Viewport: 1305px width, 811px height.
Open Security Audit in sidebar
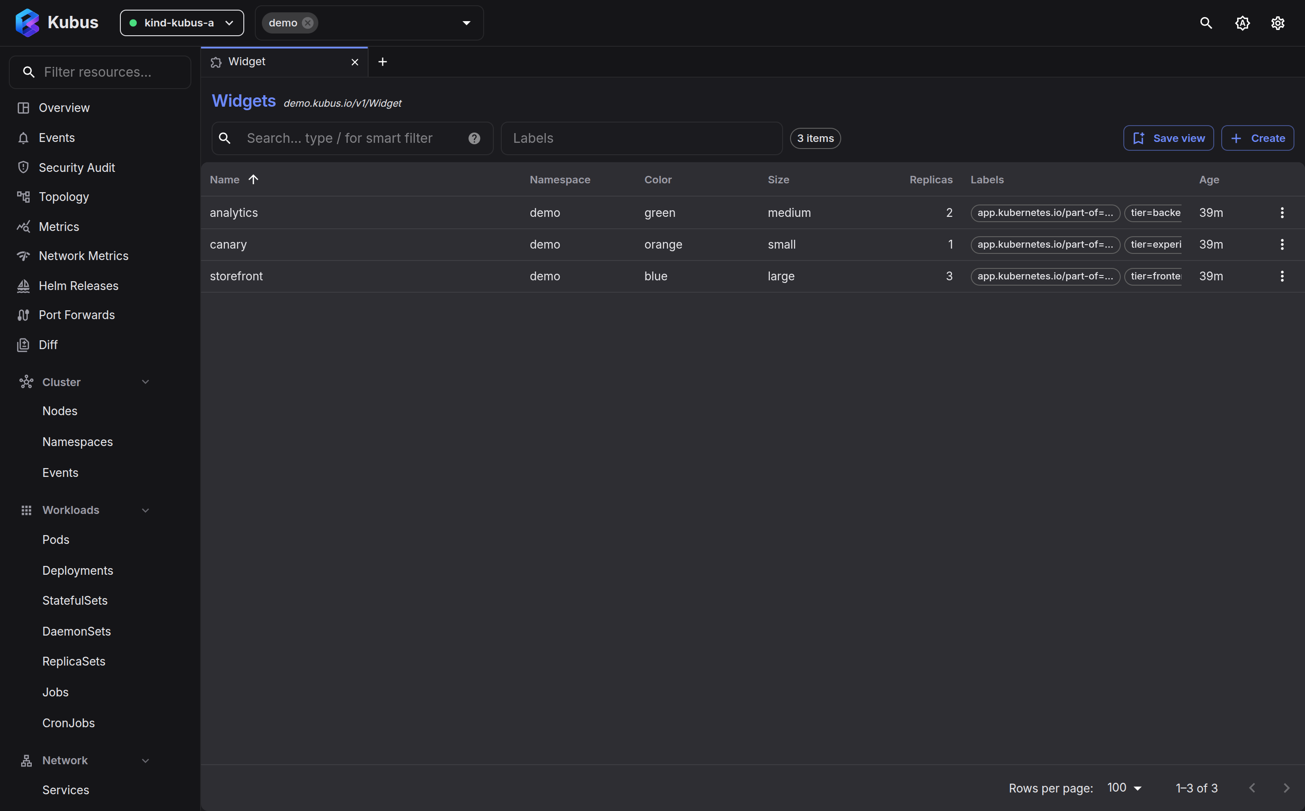101,167
